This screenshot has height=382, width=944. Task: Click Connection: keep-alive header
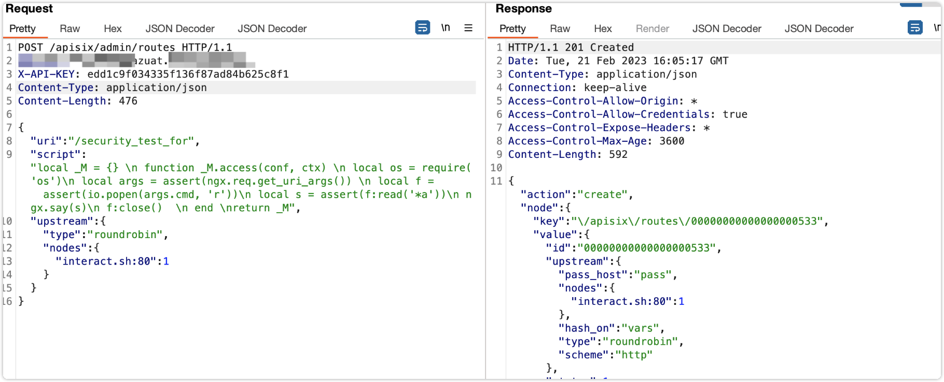click(x=577, y=88)
